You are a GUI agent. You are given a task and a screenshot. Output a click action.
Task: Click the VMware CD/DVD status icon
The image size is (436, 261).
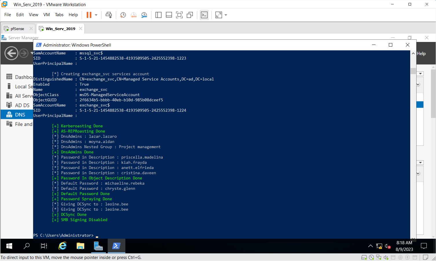point(371,257)
